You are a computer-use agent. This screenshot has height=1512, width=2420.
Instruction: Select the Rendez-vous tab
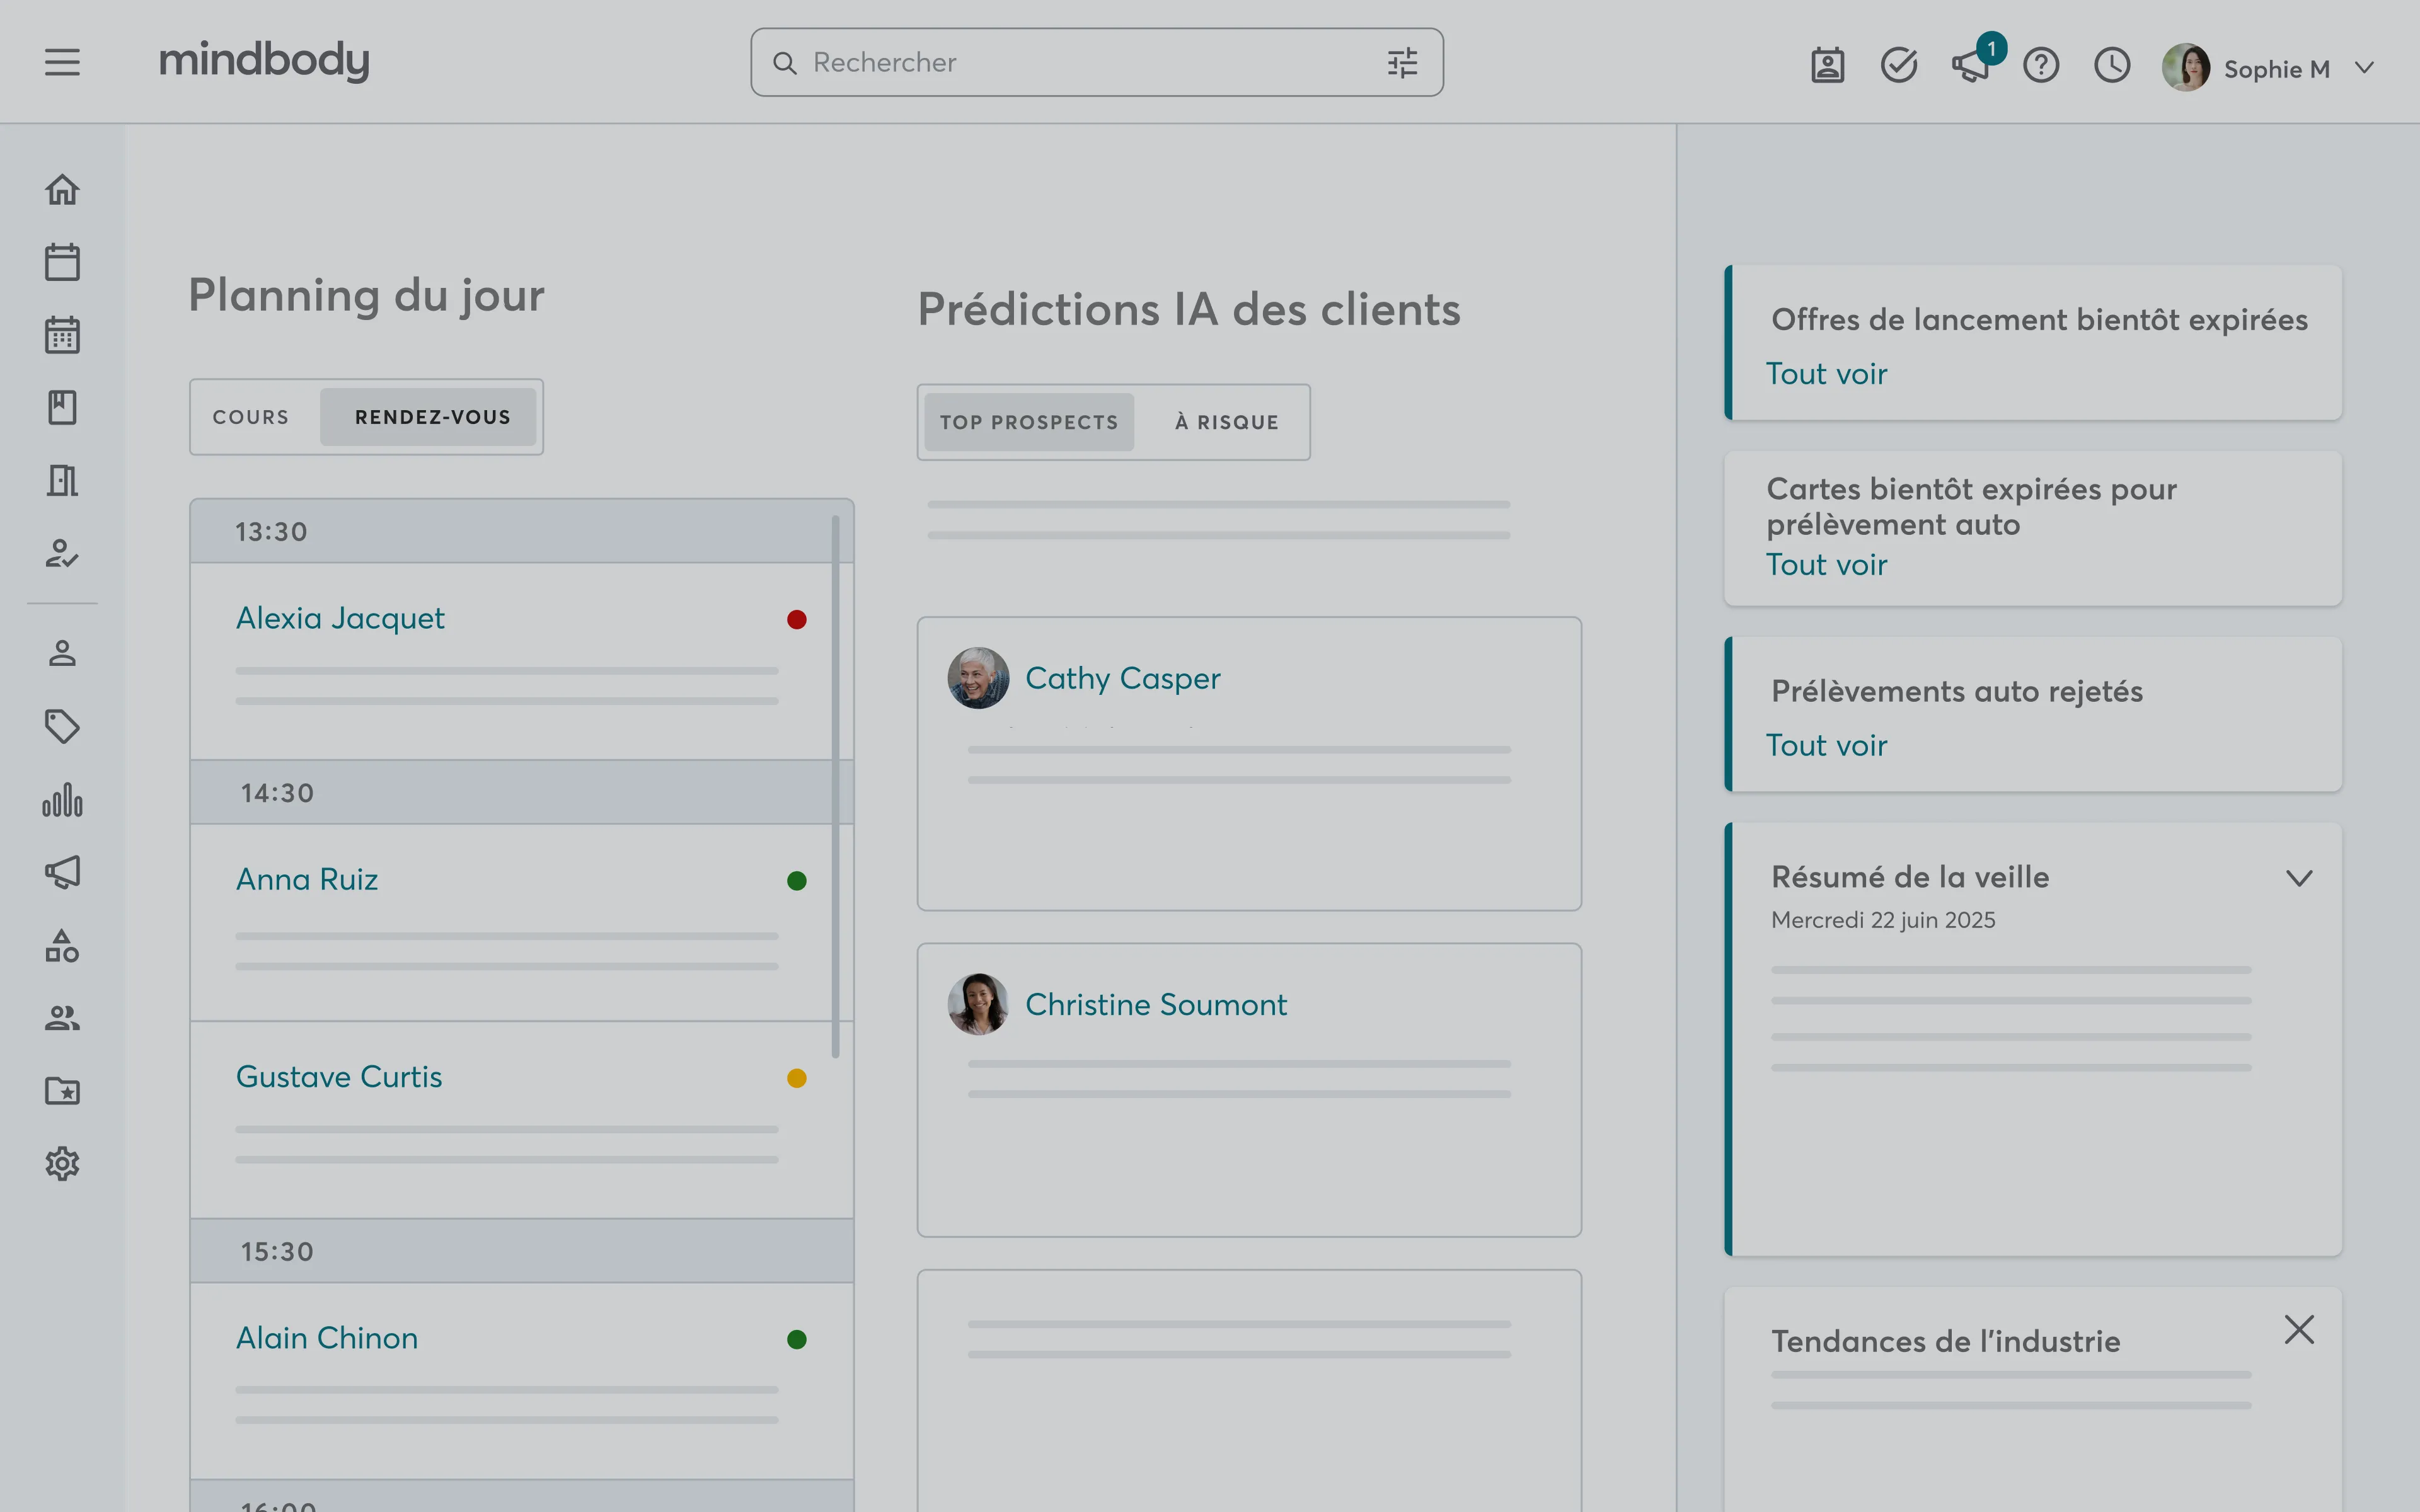(x=432, y=417)
